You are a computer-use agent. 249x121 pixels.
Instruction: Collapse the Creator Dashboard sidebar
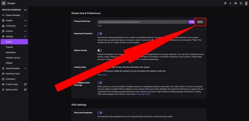(x=25, y=10)
